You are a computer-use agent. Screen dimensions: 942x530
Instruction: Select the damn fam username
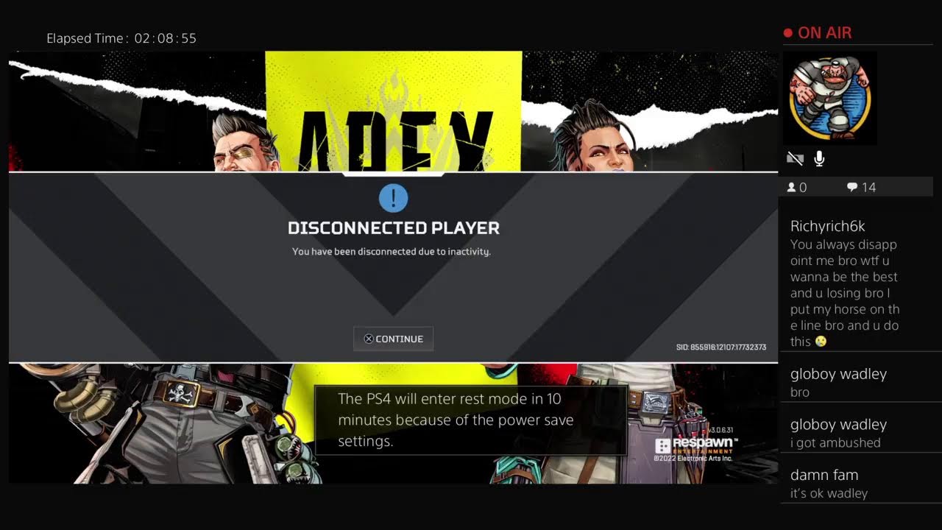(824, 475)
